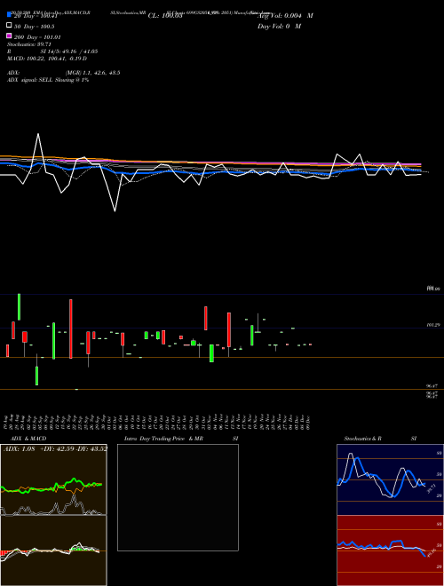Click the magenta 200 Day legend swatch

pyautogui.click(x=9, y=36)
